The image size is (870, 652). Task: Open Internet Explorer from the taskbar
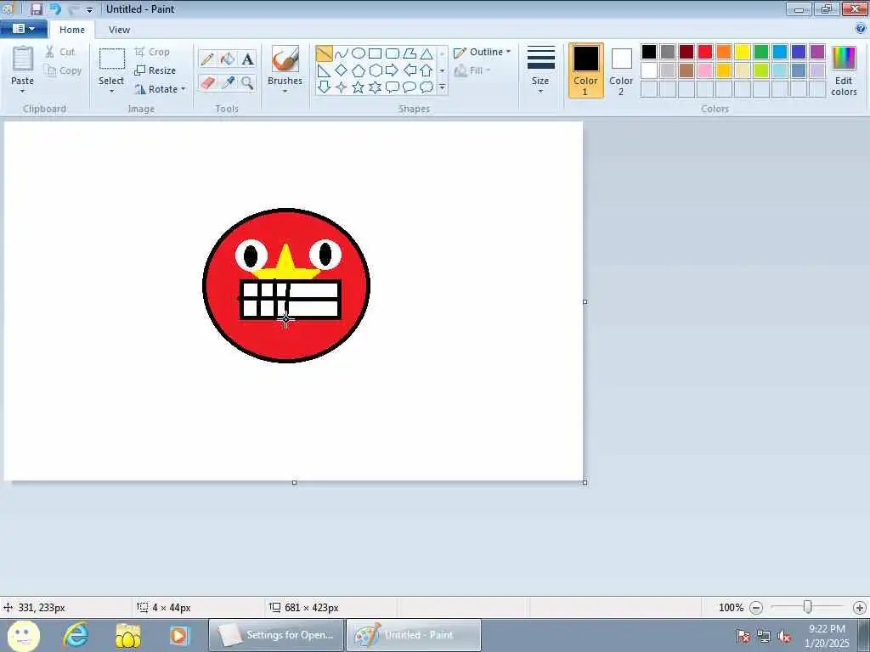click(x=76, y=635)
